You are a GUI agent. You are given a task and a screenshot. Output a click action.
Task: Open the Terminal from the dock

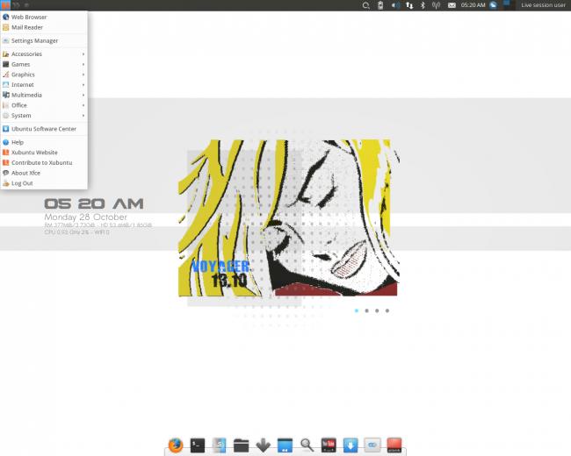coord(198,445)
